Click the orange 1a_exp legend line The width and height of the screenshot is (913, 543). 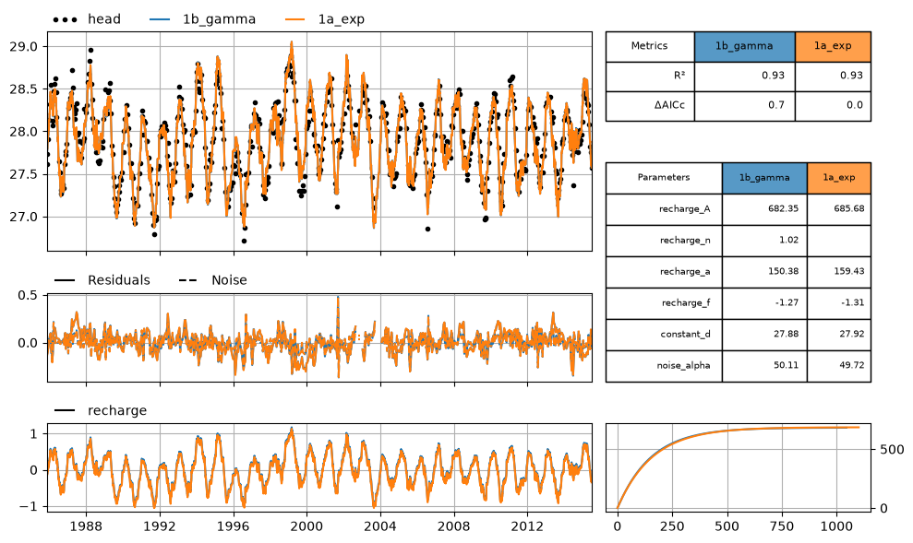[x=295, y=19]
